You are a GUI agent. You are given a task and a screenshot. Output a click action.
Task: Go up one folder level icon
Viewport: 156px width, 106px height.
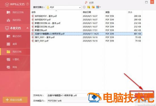(89, 7)
